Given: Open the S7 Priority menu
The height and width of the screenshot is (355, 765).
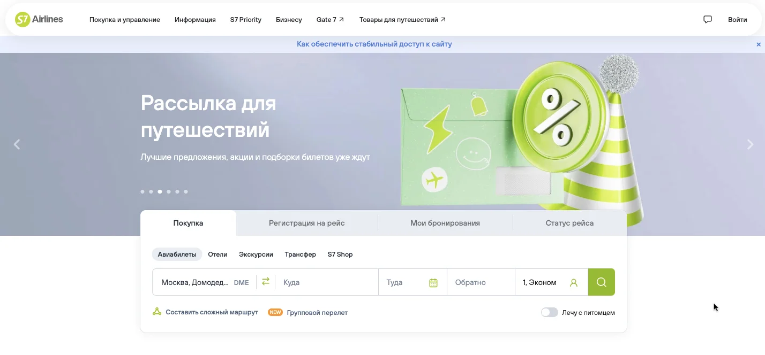Looking at the screenshot, I should point(246,20).
